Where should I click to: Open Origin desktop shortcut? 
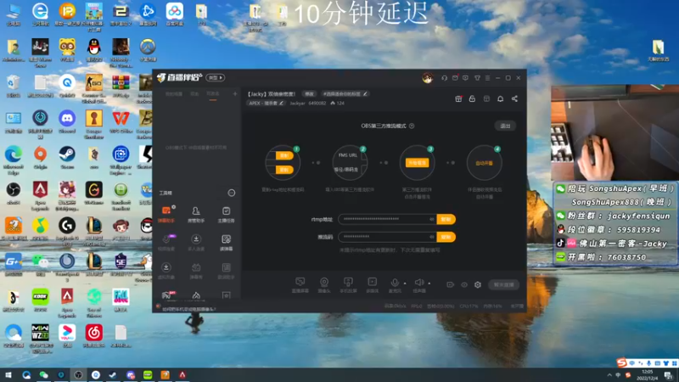pyautogui.click(x=40, y=157)
